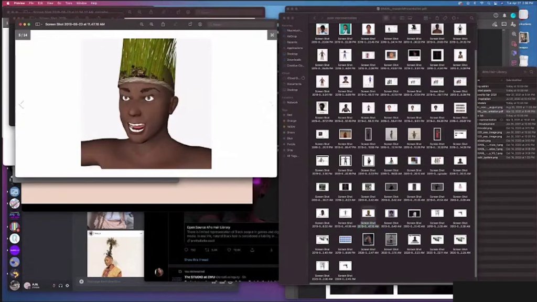Select Applications in Finder sidebar
The image size is (537, 302).
(x=295, y=48)
